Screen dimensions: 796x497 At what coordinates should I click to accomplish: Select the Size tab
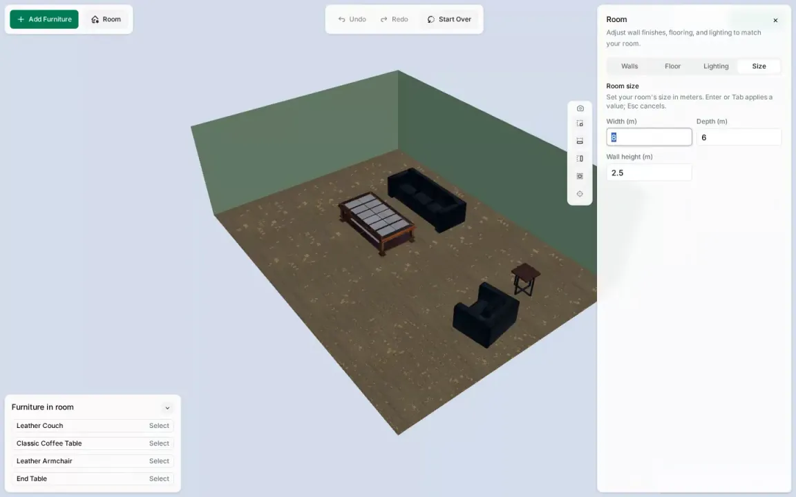click(x=759, y=66)
